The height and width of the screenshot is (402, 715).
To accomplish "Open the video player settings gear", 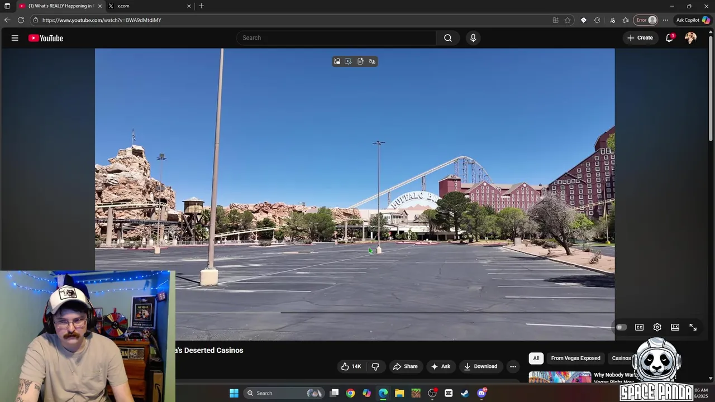I will point(657,327).
